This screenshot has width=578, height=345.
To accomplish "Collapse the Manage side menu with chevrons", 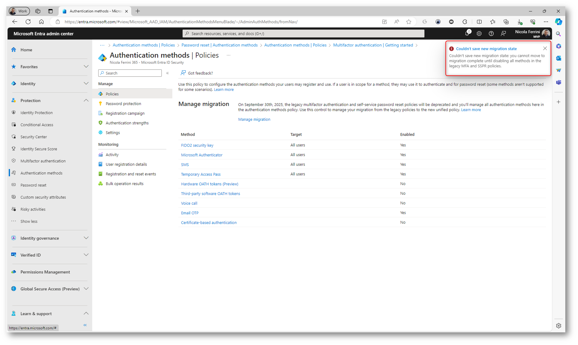I will [x=167, y=73].
